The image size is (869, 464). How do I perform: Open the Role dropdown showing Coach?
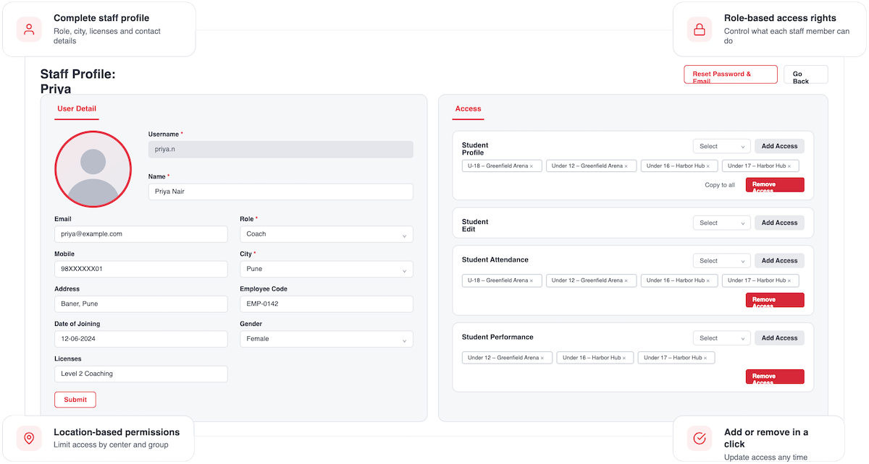[327, 234]
